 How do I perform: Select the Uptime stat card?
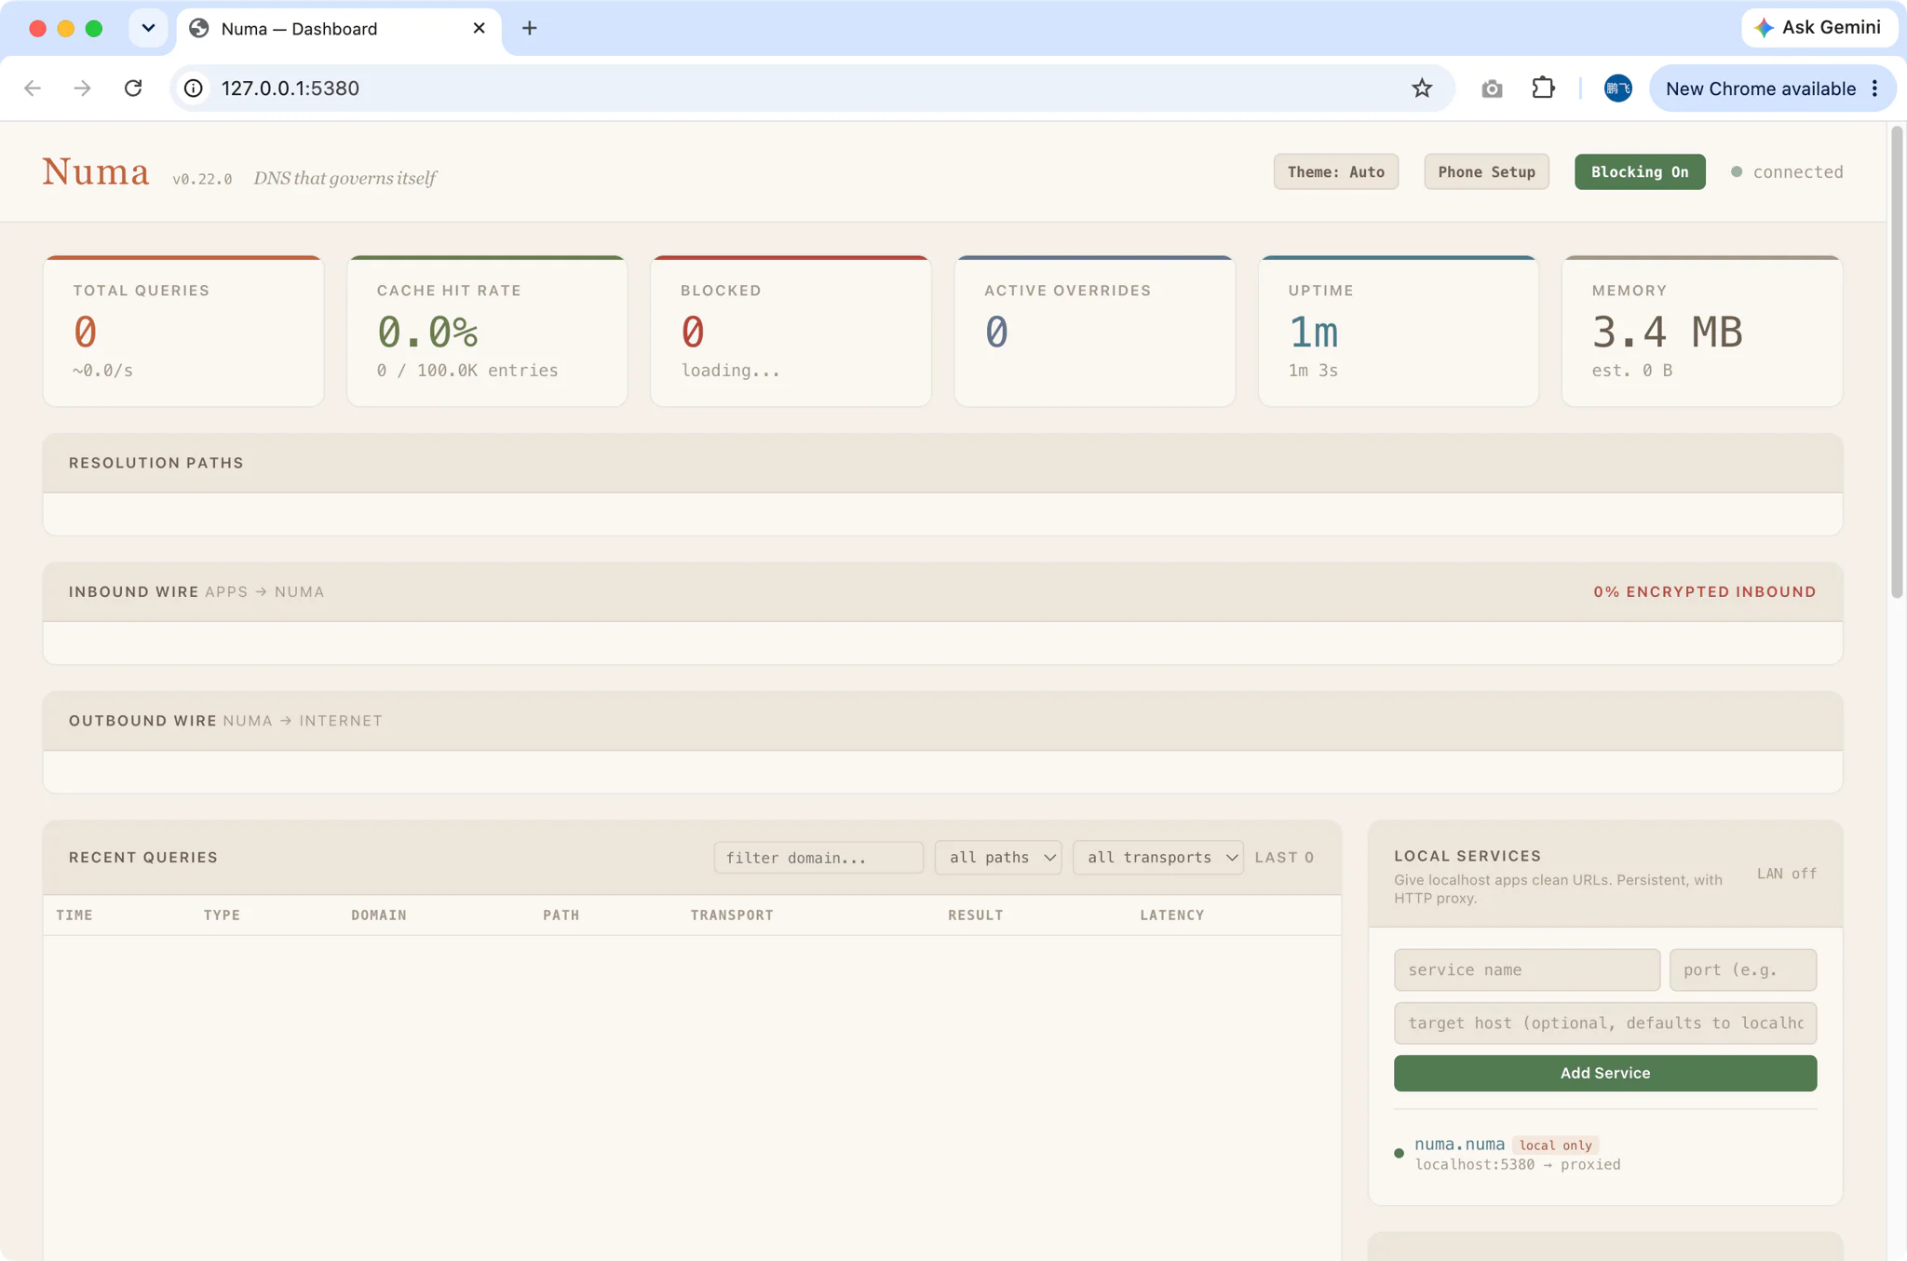click(1399, 331)
